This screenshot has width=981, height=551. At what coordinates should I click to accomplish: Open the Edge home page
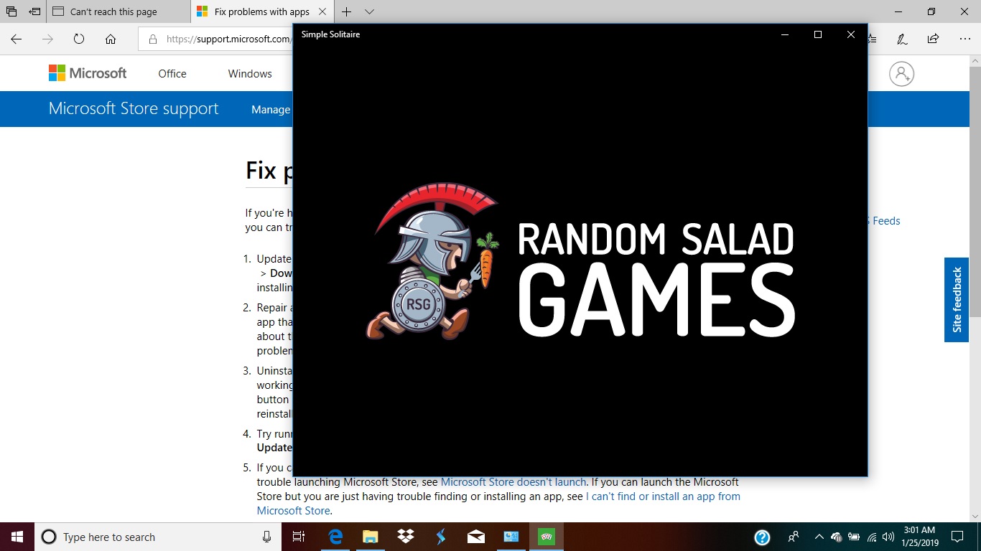point(111,39)
